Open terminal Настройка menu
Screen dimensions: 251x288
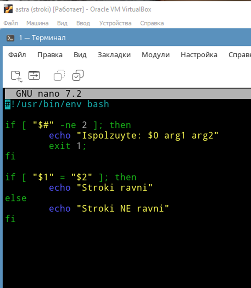199,55
